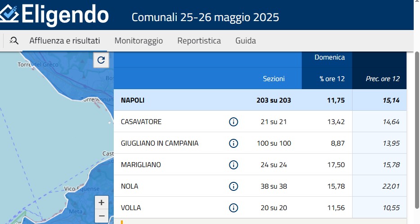
Task: Show info for Giugliano in Campania
Action: click(233, 143)
